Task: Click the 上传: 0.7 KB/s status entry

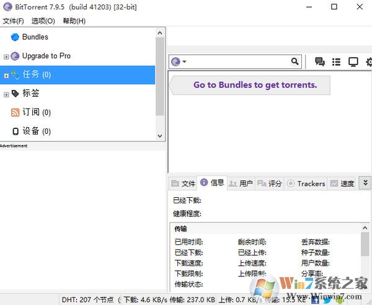Action: [x=241, y=300]
